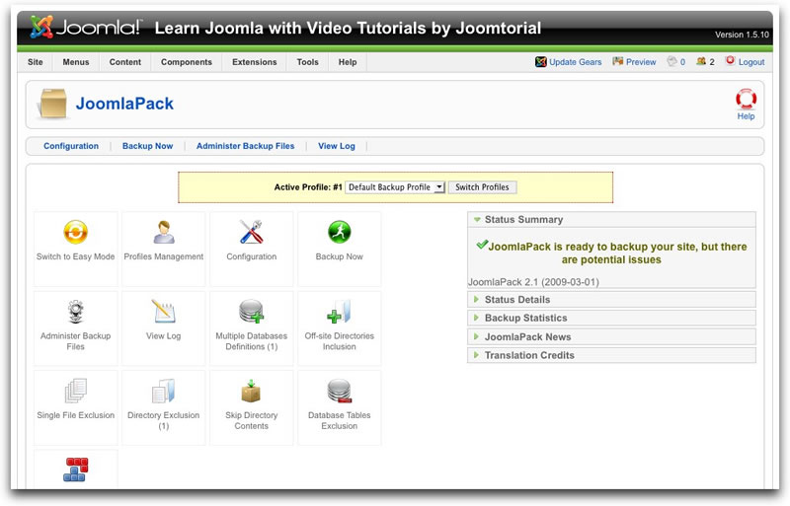Screen dimensions: 790x506
Task: Click the logged-in users icon showing 2
Action: pos(701,61)
